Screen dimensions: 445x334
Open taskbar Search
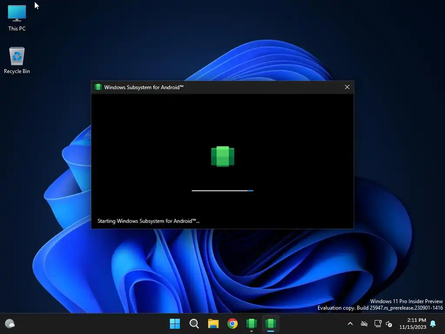(194, 324)
